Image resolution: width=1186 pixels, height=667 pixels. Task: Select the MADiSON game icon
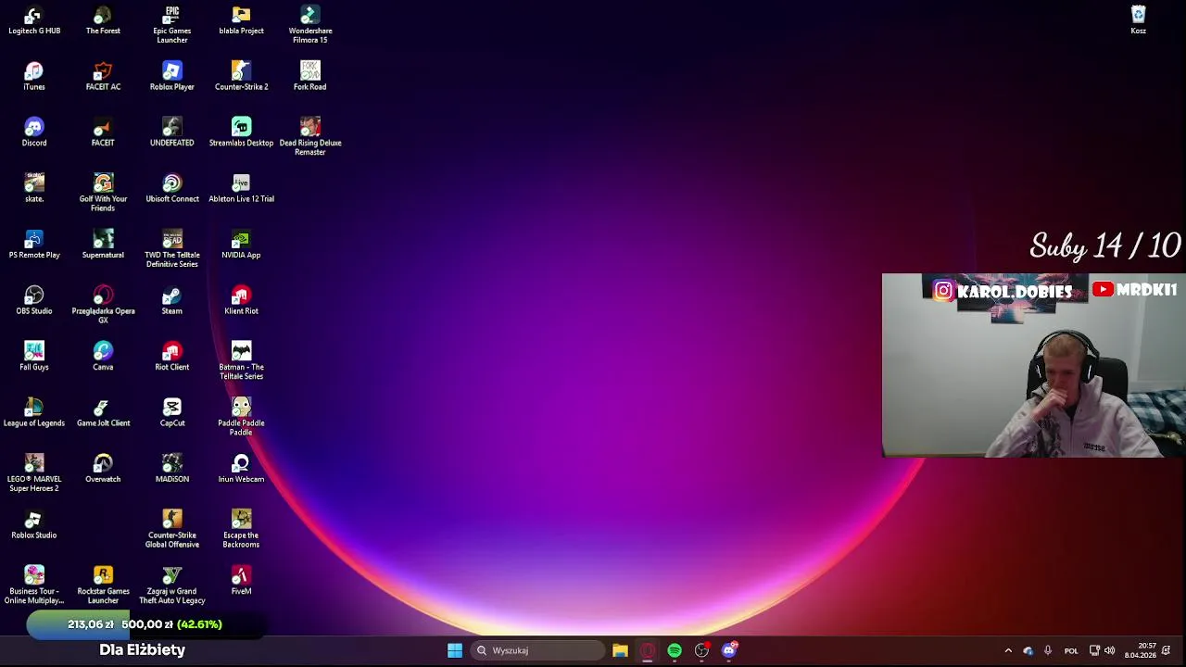(x=172, y=469)
